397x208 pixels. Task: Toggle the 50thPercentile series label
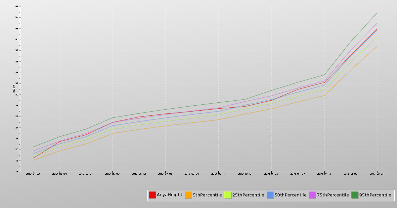[x=290, y=195]
